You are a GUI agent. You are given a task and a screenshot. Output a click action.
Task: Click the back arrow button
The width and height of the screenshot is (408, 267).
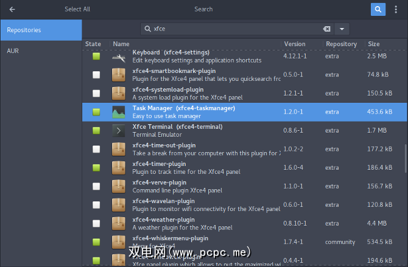12,10
